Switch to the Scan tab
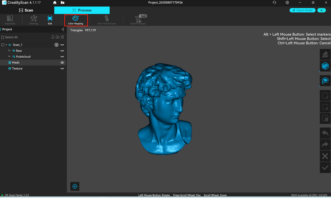The height and width of the screenshot is (198, 331). (x=26, y=10)
